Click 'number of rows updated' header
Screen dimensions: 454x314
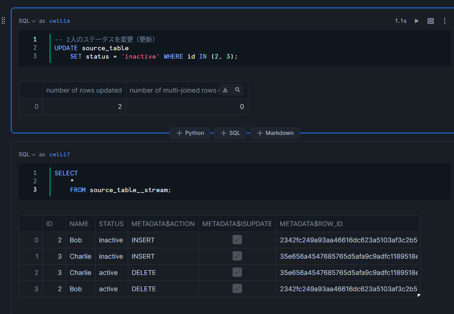[x=84, y=90]
